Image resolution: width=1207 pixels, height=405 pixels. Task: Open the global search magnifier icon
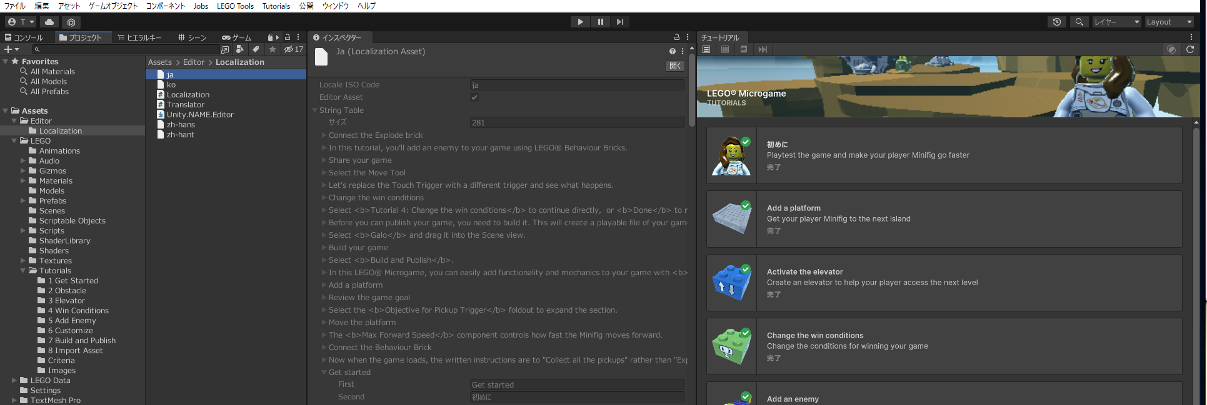coord(1079,22)
